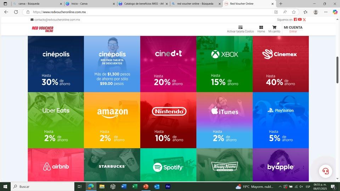Close the Inicio - Canva tab

point(114,4)
